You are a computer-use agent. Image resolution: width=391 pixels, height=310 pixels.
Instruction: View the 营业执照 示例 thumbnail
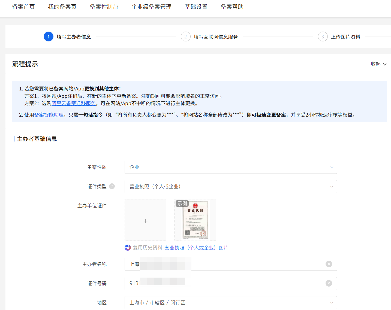coord(195,220)
